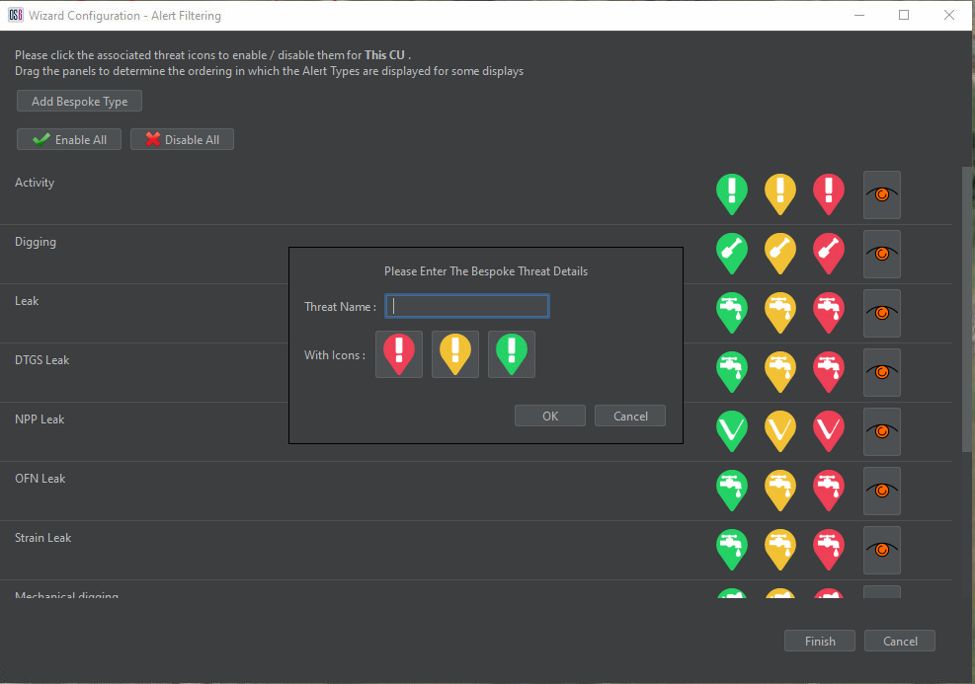Select the yellow Digging shovel icon
The height and width of the screenshot is (684, 975).
[x=779, y=252]
